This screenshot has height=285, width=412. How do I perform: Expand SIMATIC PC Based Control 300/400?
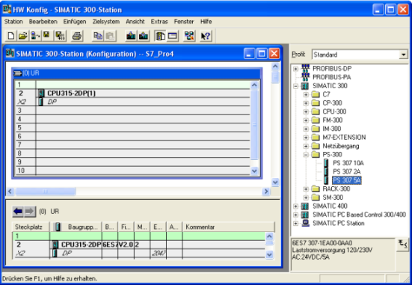pos(295,215)
